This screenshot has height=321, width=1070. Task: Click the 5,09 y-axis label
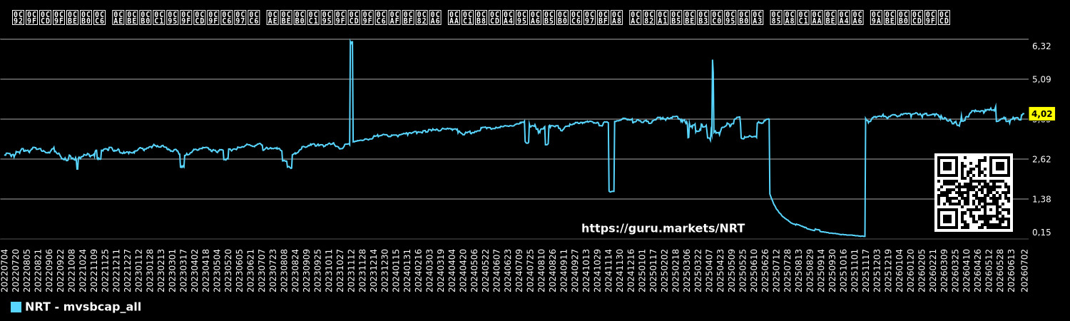1041,79
